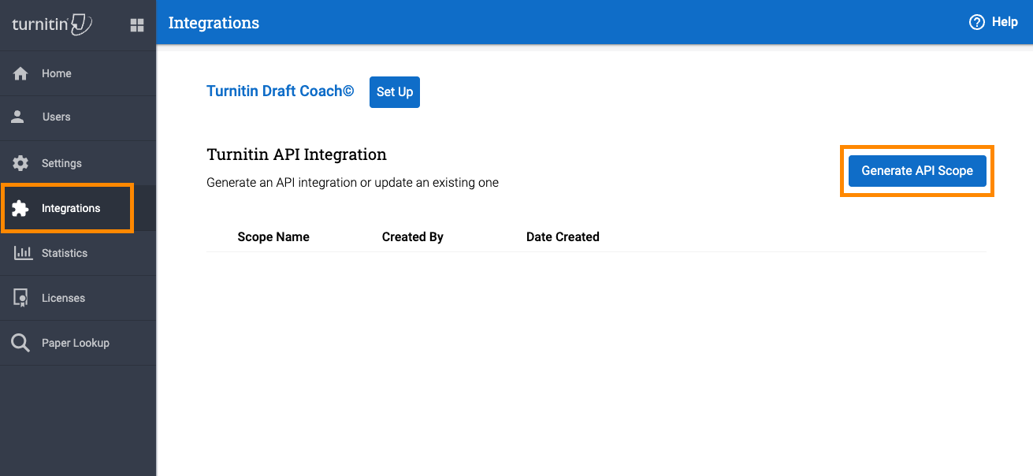Open Settings using the gear icon
The height and width of the screenshot is (476, 1033).
click(20, 162)
